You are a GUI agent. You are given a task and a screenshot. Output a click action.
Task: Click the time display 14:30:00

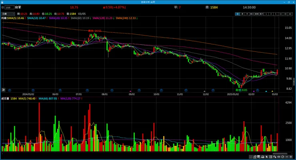[249, 7]
